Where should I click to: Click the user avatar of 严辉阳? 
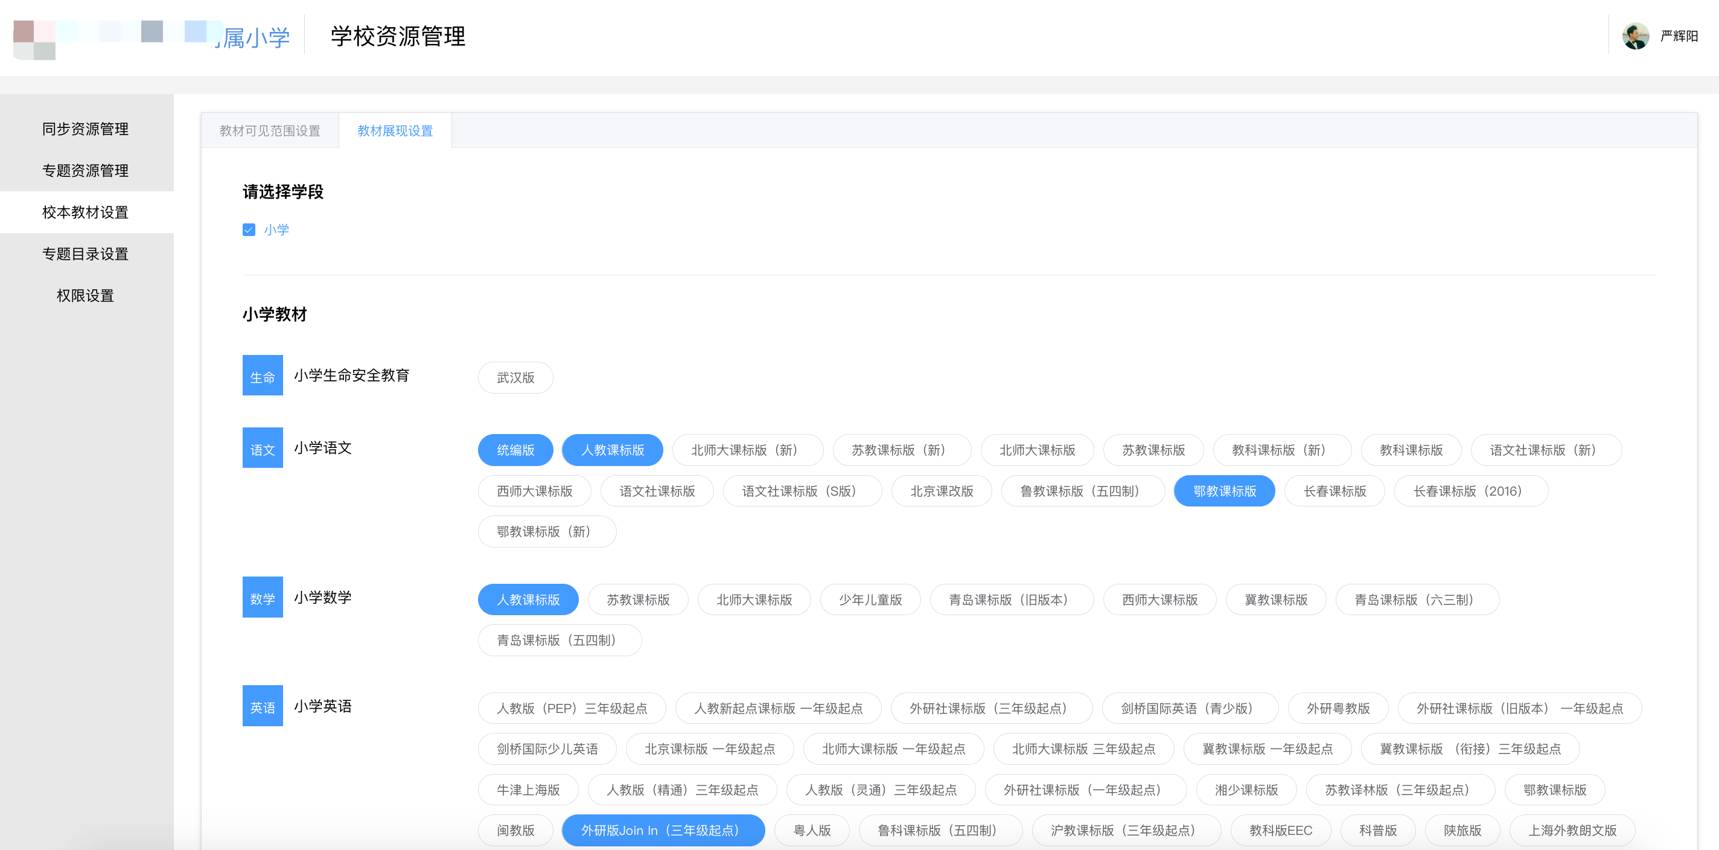pyautogui.click(x=1635, y=36)
